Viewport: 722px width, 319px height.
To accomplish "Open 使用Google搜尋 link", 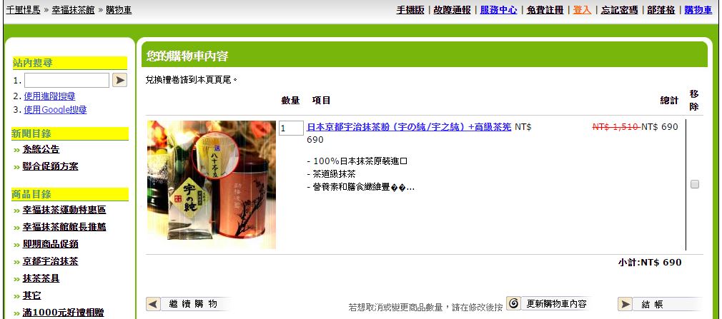I will (55, 110).
